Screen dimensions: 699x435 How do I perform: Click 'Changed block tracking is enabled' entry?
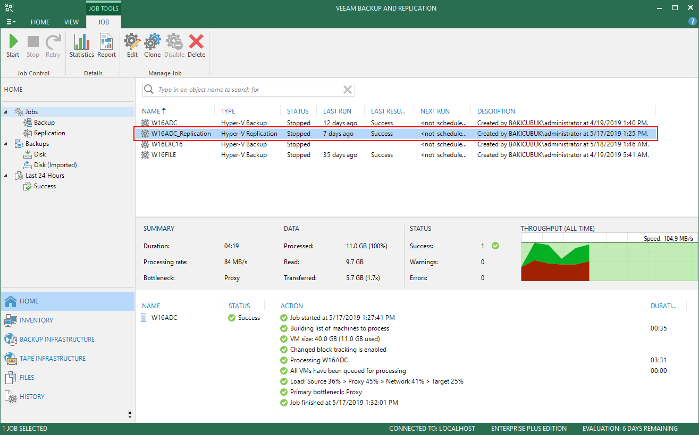tap(338, 350)
